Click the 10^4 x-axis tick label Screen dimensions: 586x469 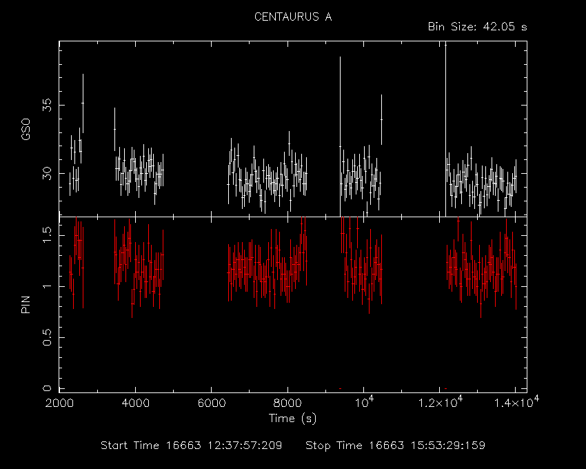364,402
